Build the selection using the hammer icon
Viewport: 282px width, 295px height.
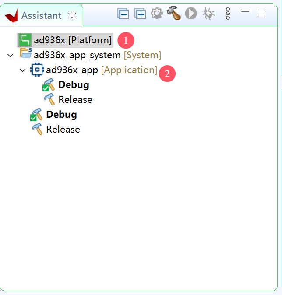pos(173,14)
